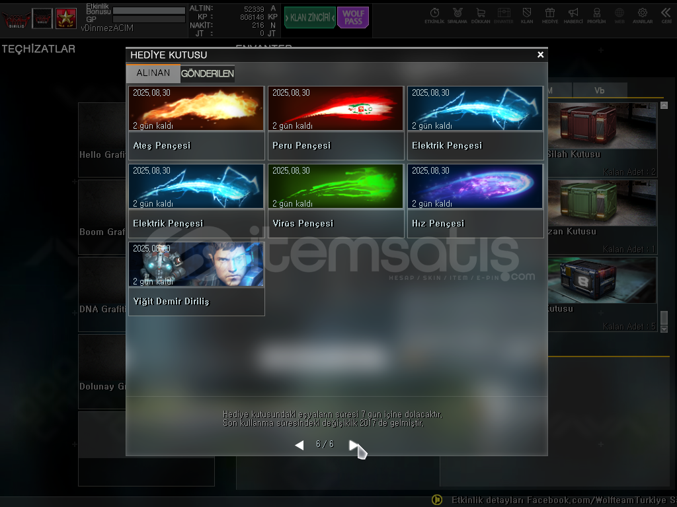Select the Virüs Pençesi gift item
Screen dimensions: 677x507
coord(336,201)
